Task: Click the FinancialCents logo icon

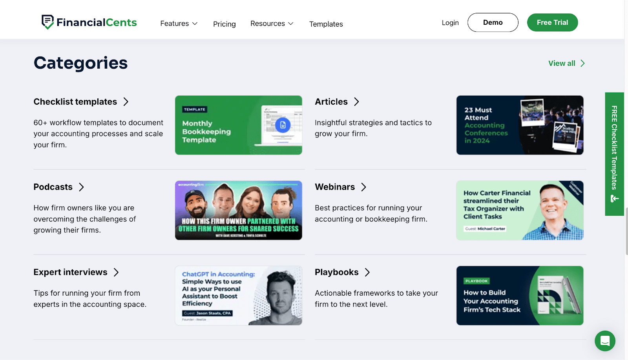Action: pyautogui.click(x=47, y=22)
